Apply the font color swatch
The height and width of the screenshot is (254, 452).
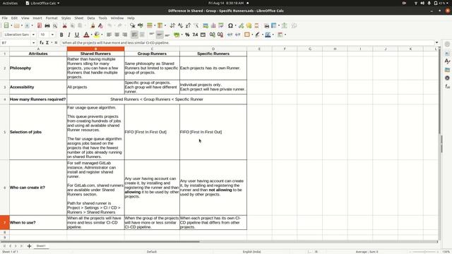click(86, 35)
